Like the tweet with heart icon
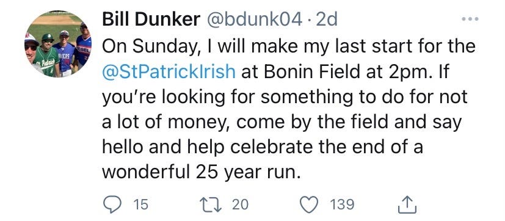Screen dimensions: 505x221 pos(309,205)
